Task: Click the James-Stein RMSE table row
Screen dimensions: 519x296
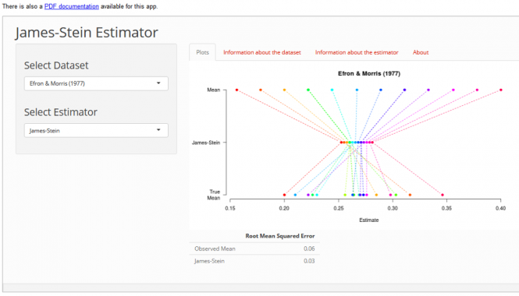Action: (x=254, y=261)
